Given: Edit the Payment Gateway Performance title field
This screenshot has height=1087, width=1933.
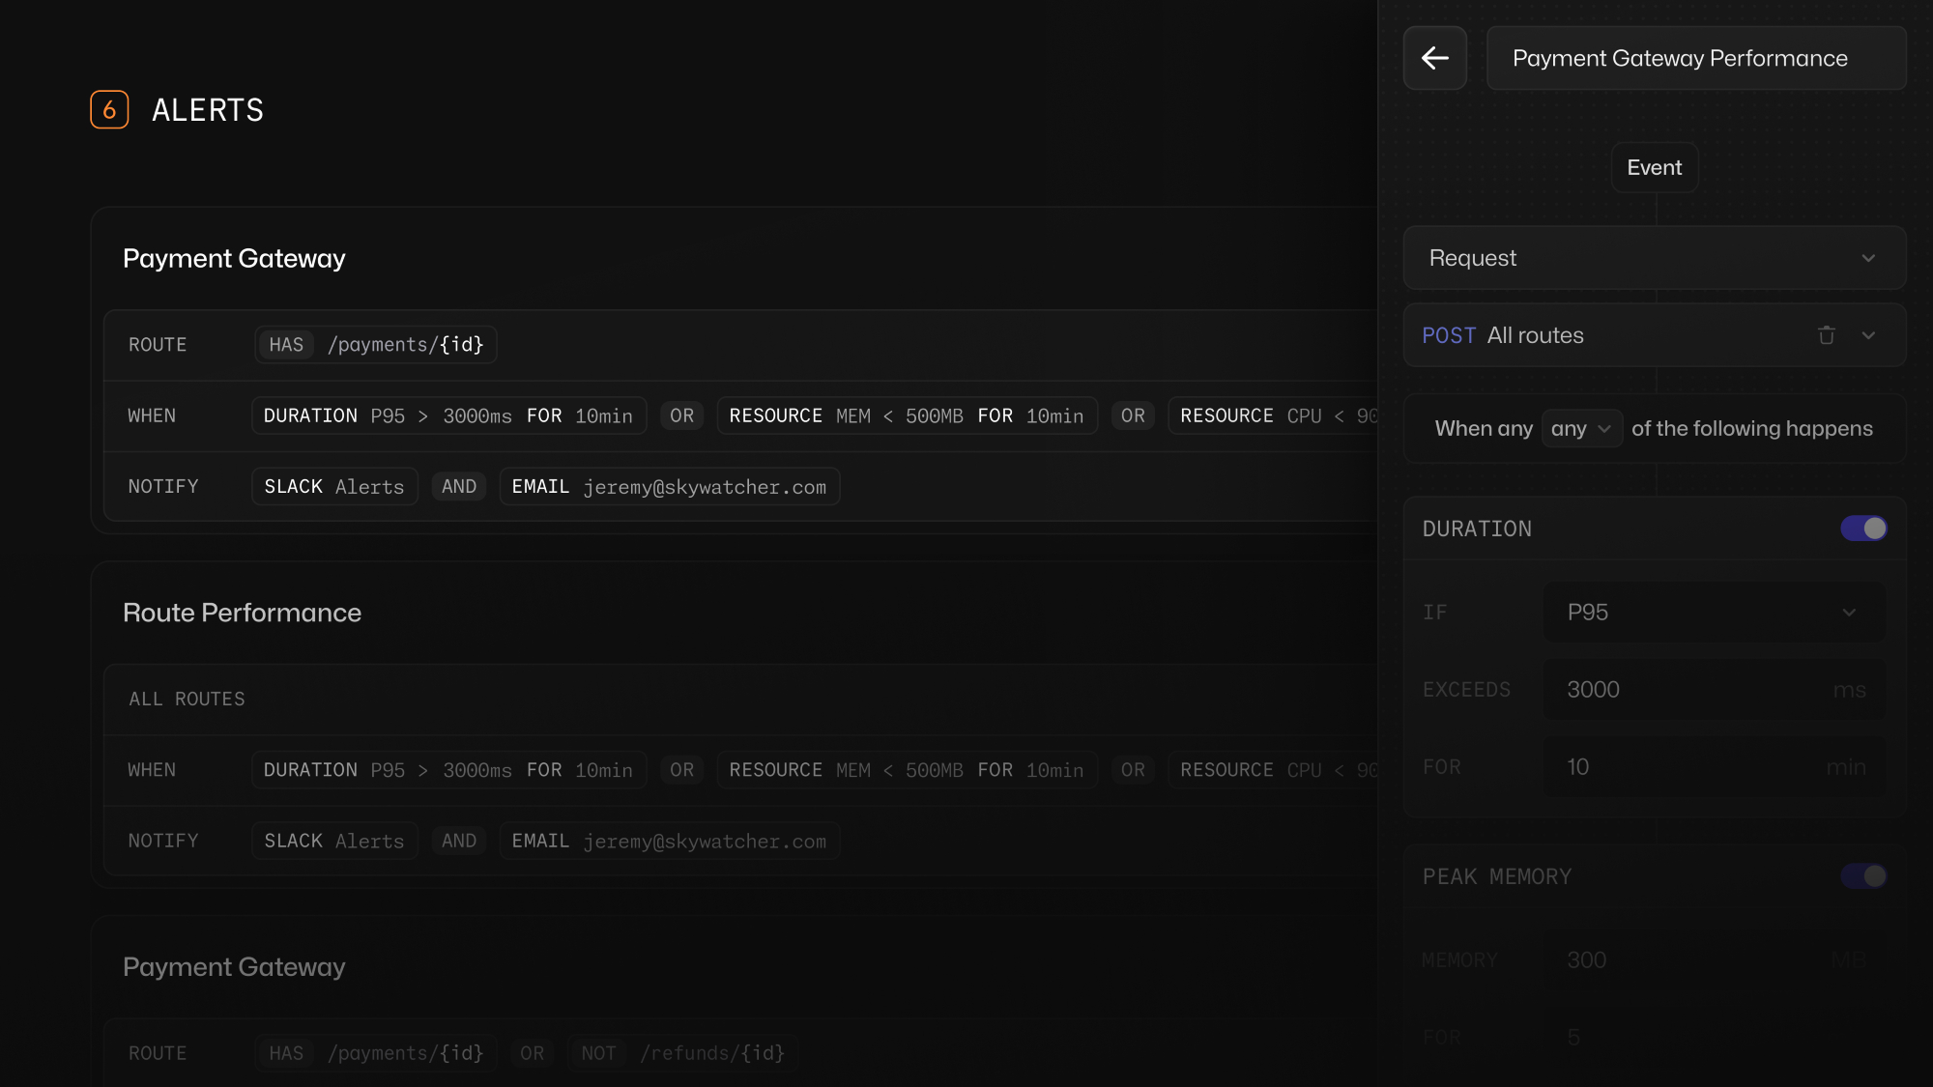Looking at the screenshot, I should 1695,58.
